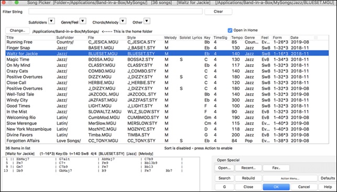Click the Clear filter button

[x=218, y=12]
